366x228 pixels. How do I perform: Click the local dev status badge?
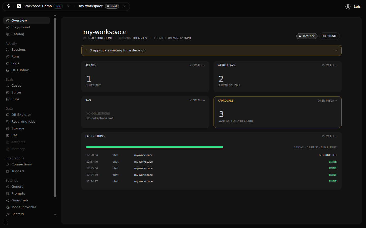307,36
